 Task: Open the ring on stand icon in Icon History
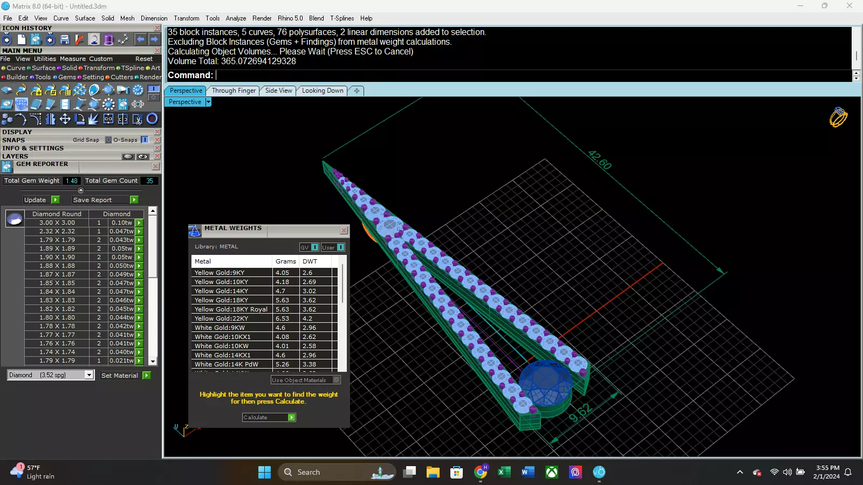tap(94, 39)
